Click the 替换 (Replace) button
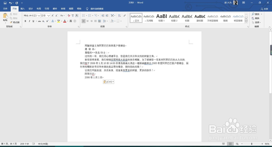This screenshot has width=272, height=147. pyautogui.click(x=256, y=18)
